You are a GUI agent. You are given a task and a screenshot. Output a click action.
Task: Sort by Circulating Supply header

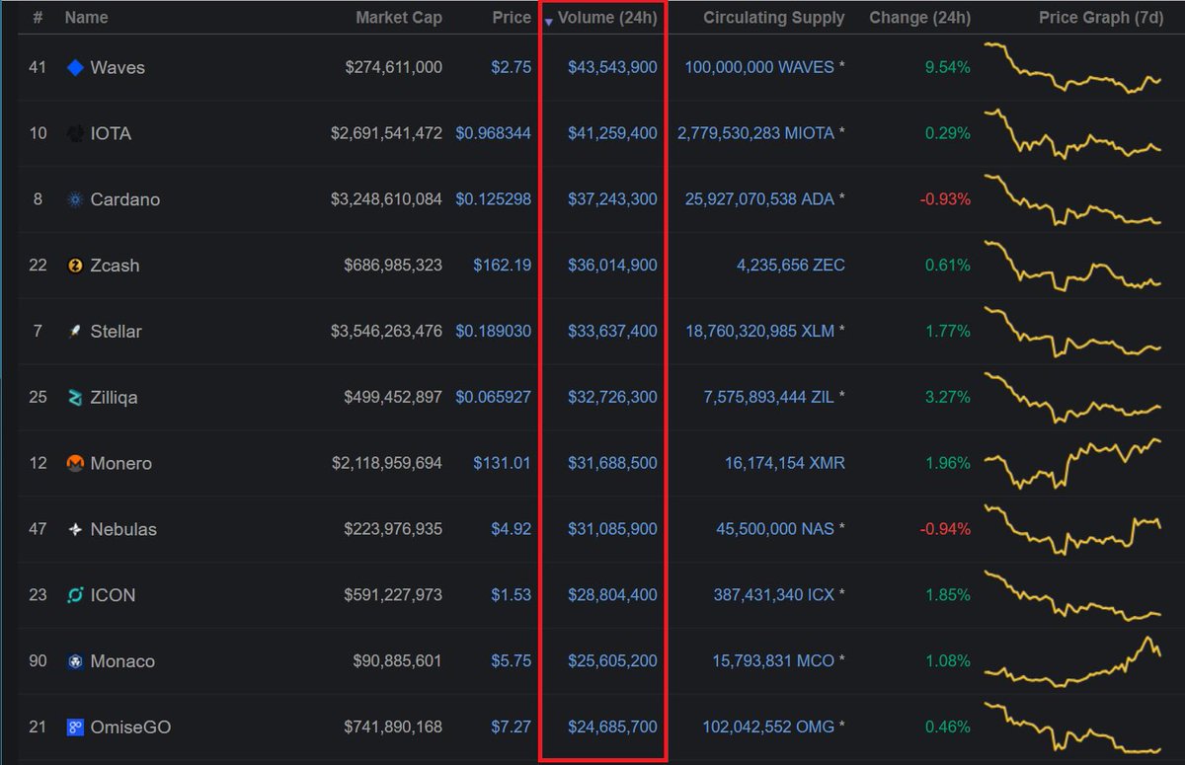tap(774, 18)
